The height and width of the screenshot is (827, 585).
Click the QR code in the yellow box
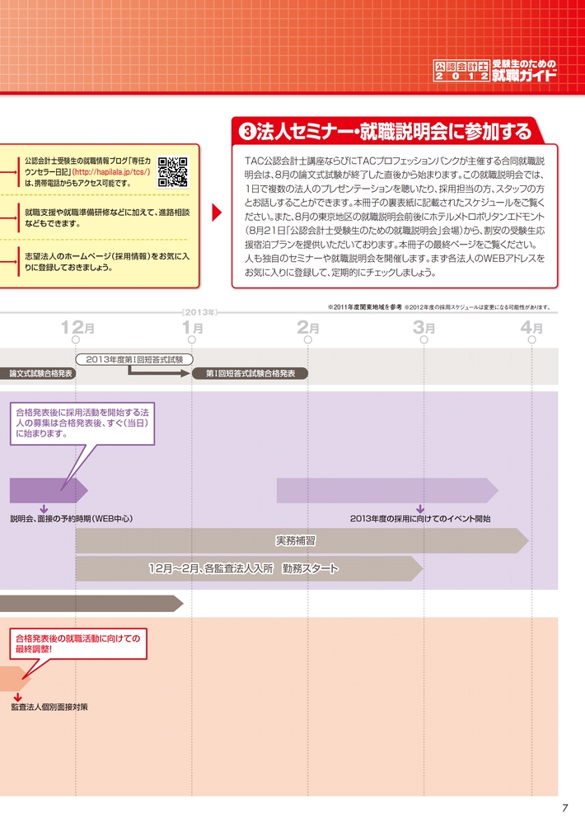pyautogui.click(x=173, y=171)
